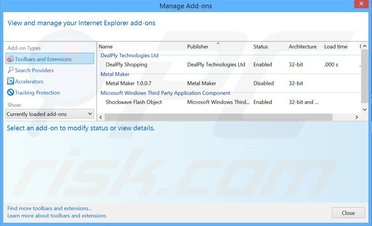Click horizontal scrollbar left arrow
Screen dimensions: 372x226
point(101,117)
